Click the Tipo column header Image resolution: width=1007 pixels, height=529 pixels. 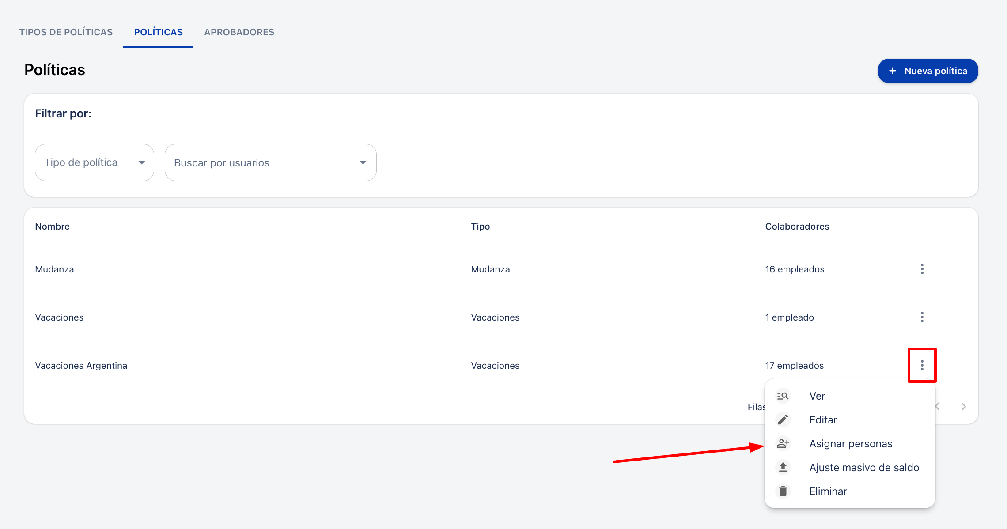[480, 227]
